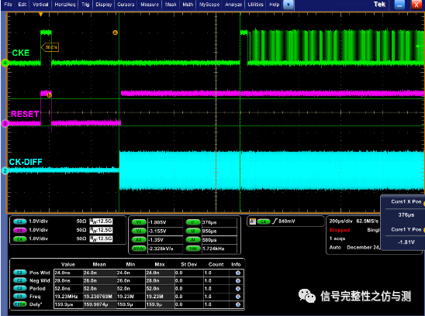The width and height of the screenshot is (425, 316).
Task: Open info icon for Freq row
Action: pyautogui.click(x=238, y=297)
